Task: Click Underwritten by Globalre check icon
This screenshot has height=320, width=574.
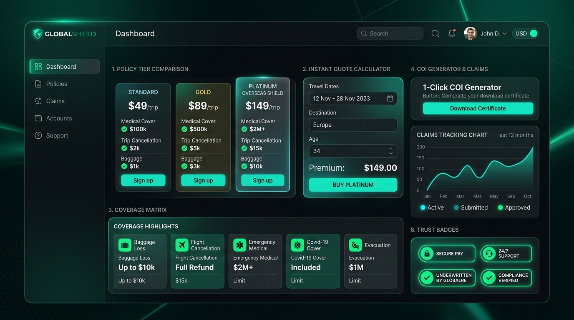Action: pos(427,278)
